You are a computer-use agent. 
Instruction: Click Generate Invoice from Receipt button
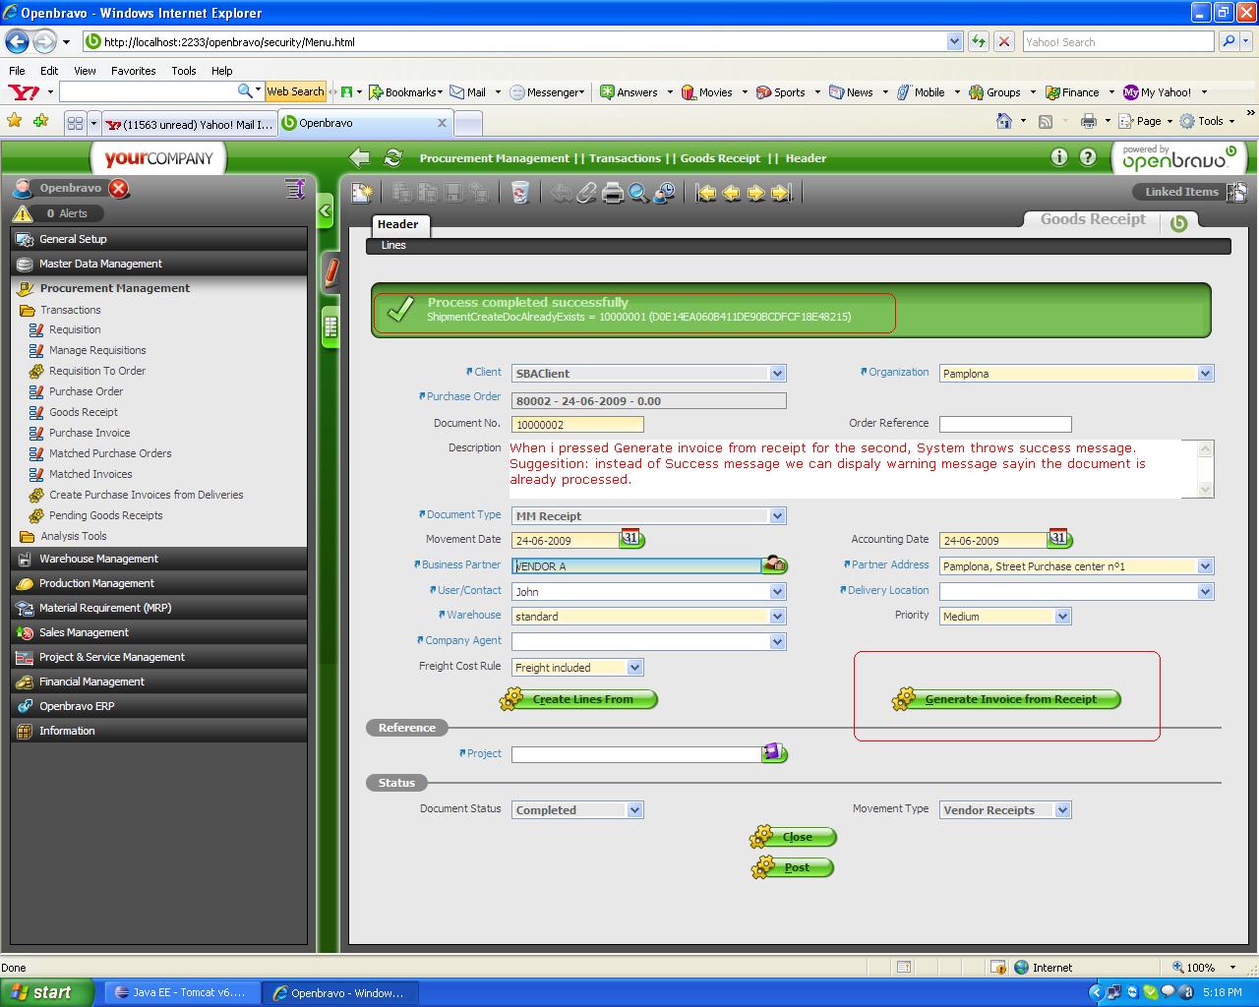tap(1009, 699)
